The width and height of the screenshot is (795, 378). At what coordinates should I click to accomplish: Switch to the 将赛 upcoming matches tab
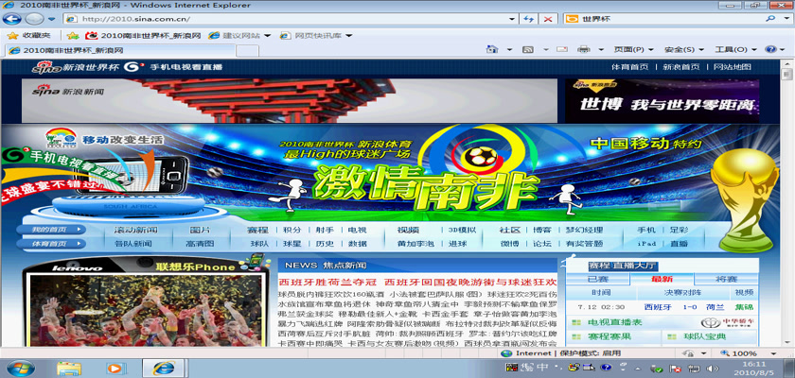coord(726,279)
